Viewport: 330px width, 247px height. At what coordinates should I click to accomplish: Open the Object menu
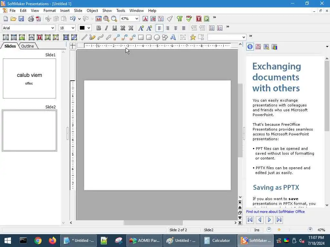pos(92,11)
